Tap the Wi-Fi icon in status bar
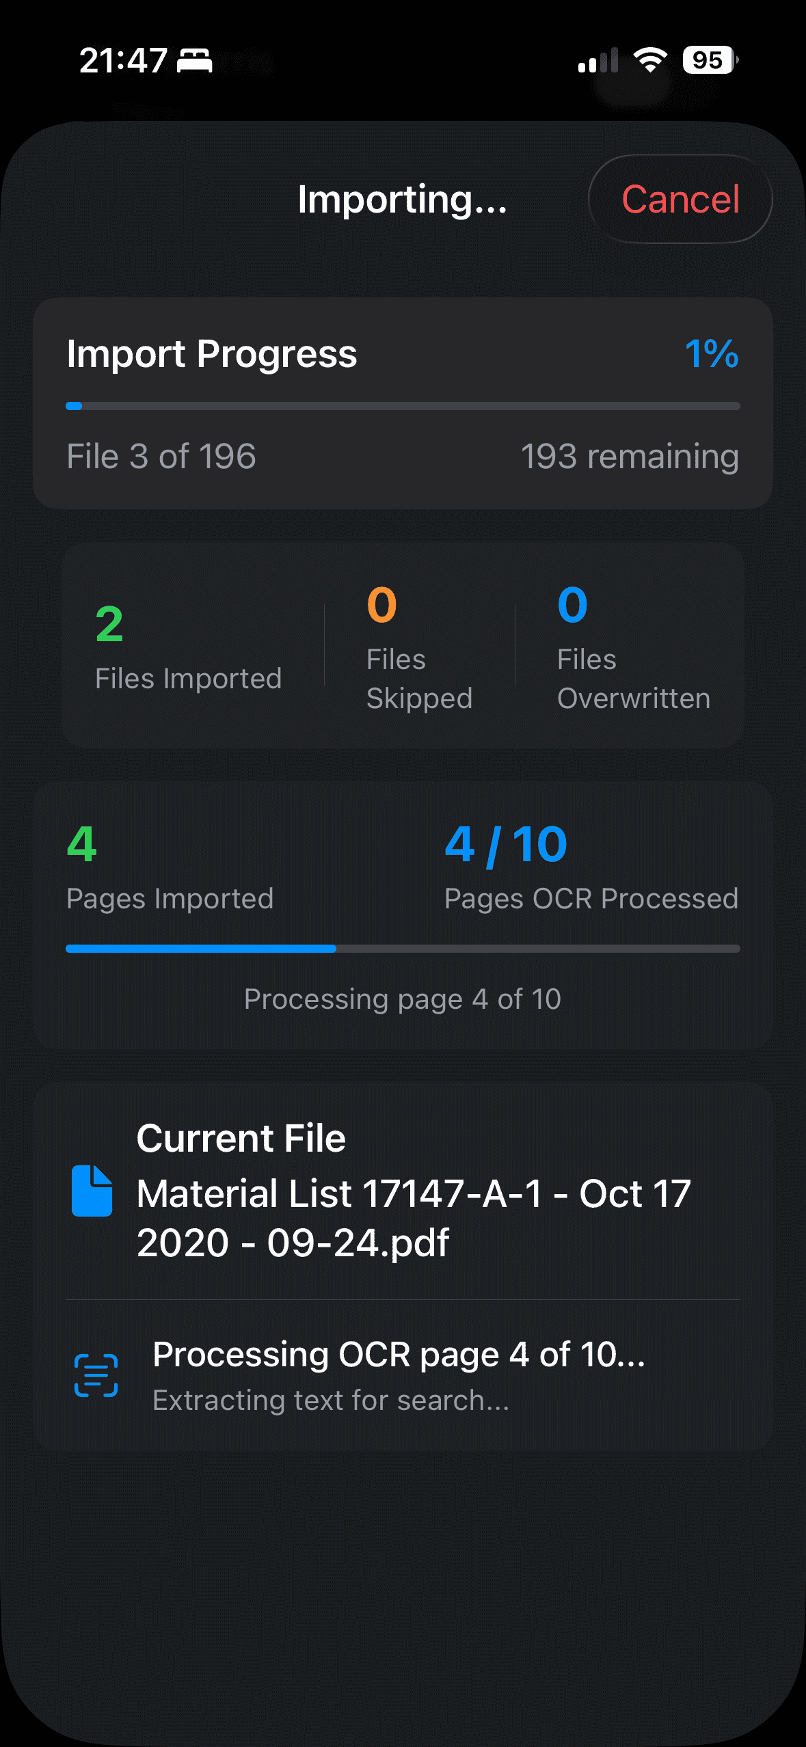Image resolution: width=806 pixels, height=1747 pixels. point(649,60)
